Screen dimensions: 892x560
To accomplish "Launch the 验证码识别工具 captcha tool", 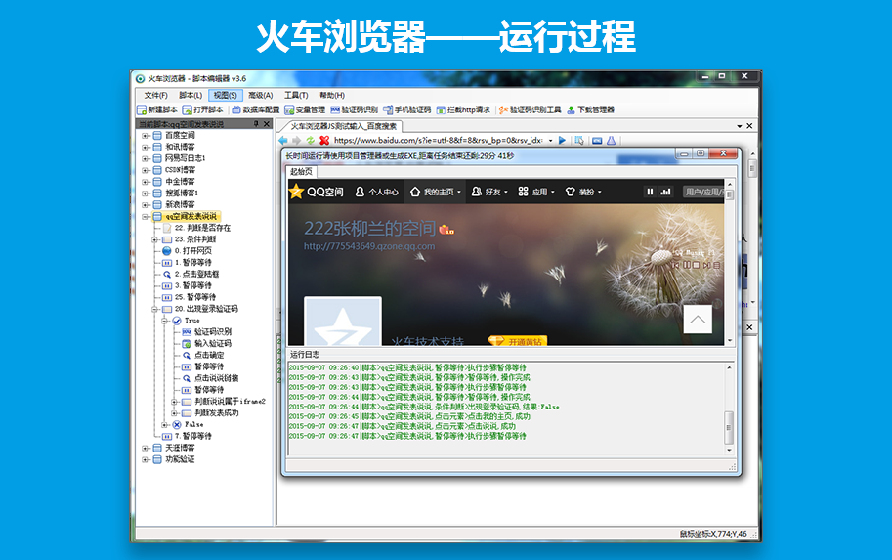I will coord(530,110).
